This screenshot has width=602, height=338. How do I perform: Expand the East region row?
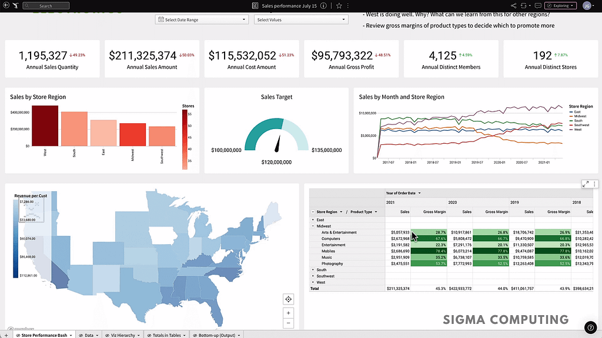pos(313,220)
